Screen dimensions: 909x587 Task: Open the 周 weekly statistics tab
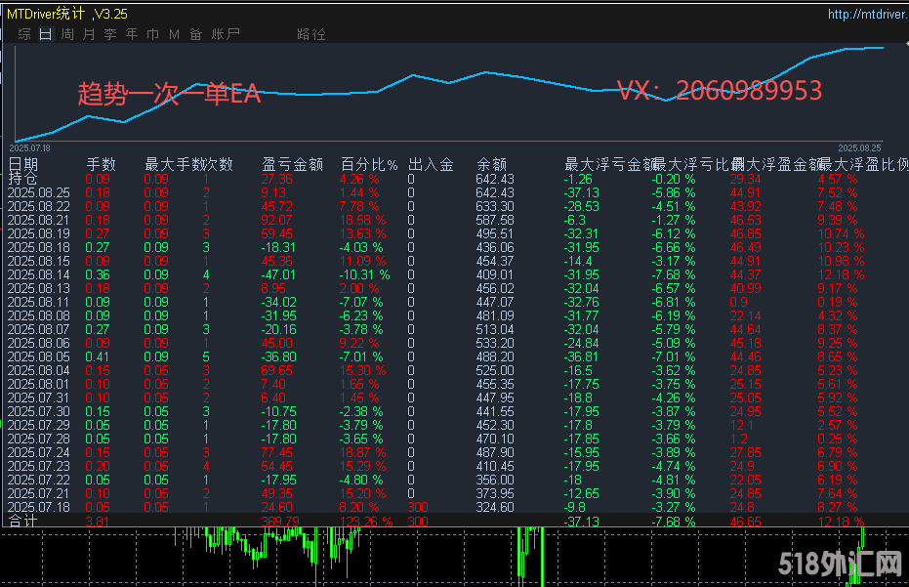(67, 34)
